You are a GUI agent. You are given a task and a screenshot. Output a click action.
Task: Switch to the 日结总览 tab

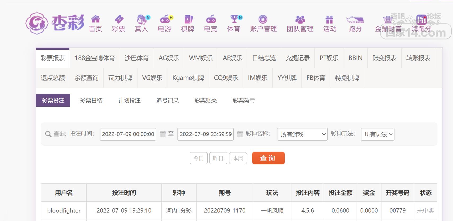tap(264, 58)
